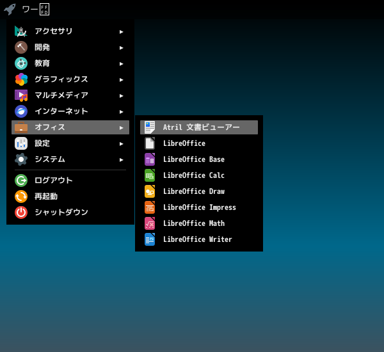
Task: Click the green logout arrow icon
Action: point(21,180)
